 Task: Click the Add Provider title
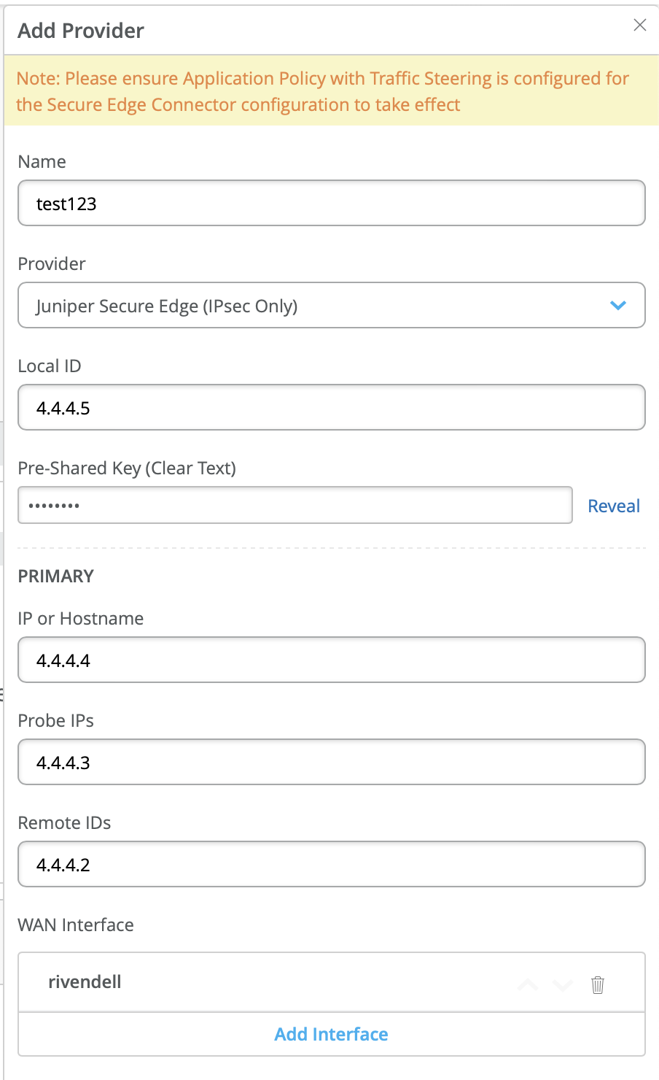click(81, 31)
